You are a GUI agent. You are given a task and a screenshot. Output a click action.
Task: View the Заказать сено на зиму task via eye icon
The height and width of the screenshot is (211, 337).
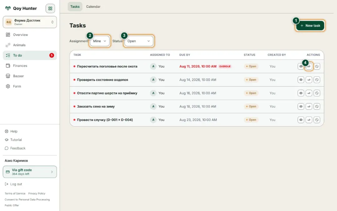(301, 106)
